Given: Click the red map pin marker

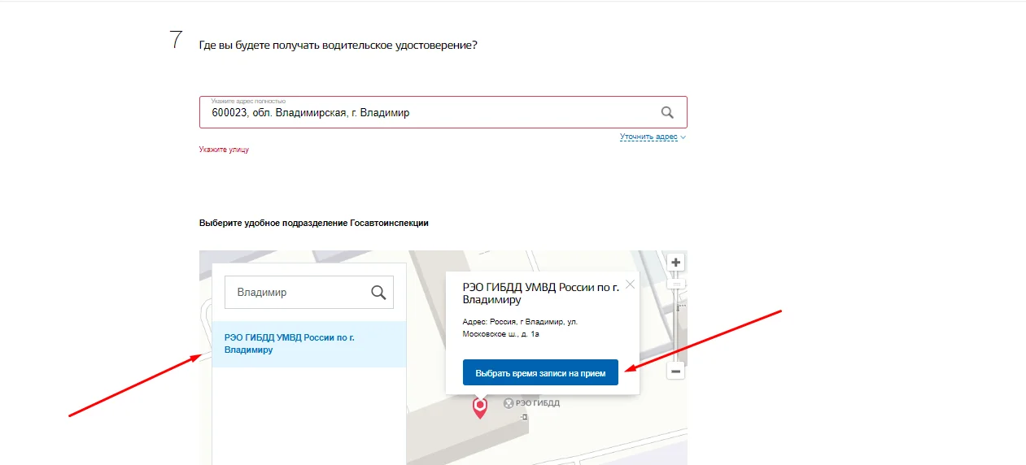Looking at the screenshot, I should click(x=480, y=407).
